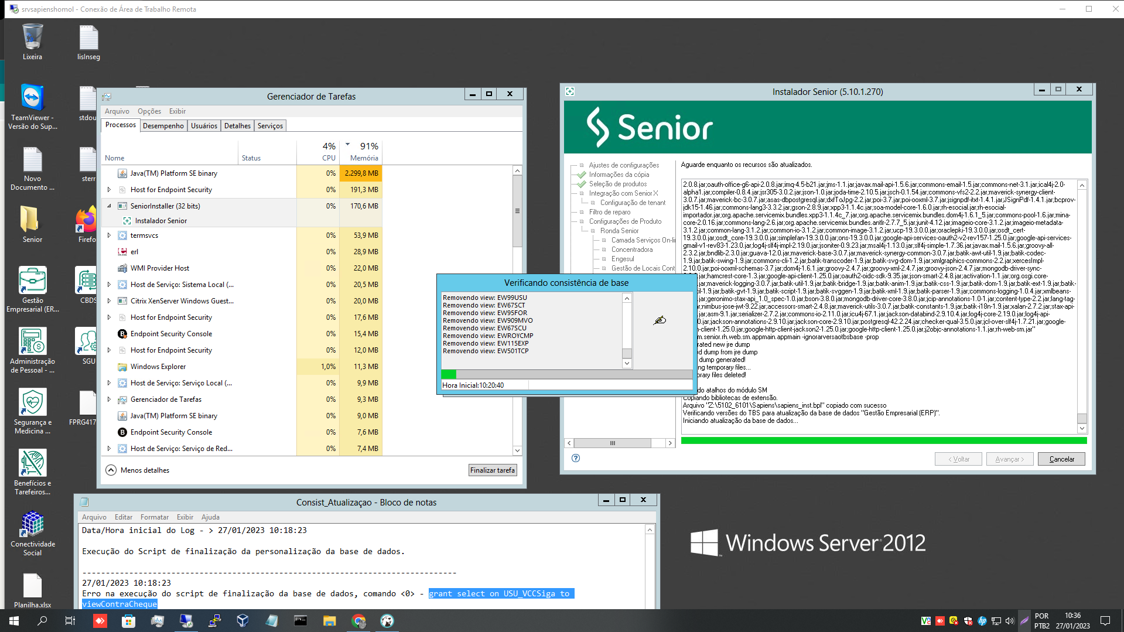Open the Novo Documento file on the desktop
1124x632 pixels.
pyautogui.click(x=32, y=169)
